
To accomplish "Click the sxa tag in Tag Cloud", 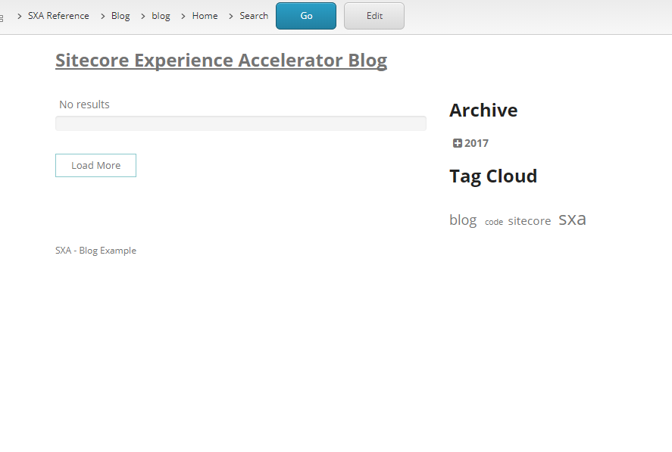I will 572,219.
